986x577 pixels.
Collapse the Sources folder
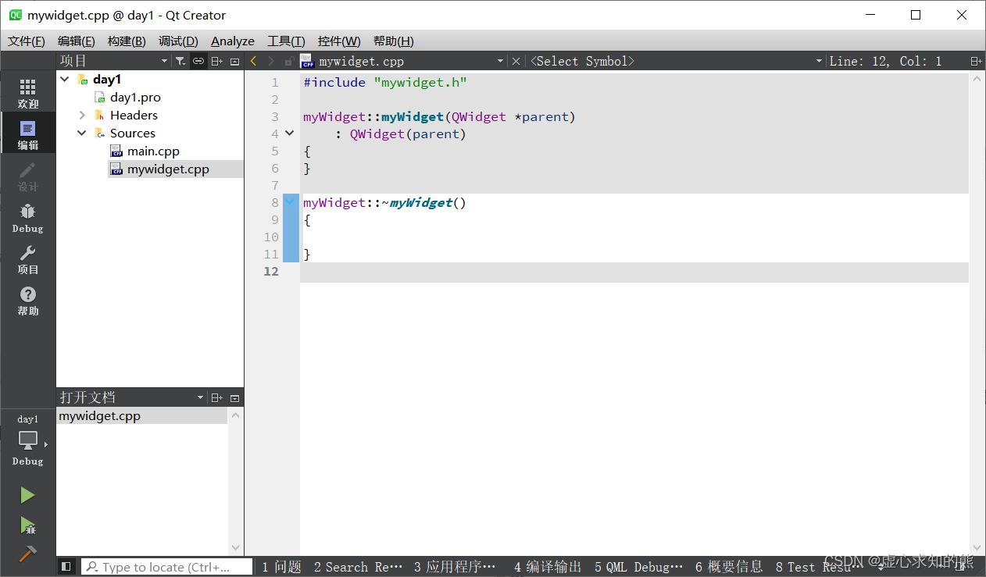[82, 134]
